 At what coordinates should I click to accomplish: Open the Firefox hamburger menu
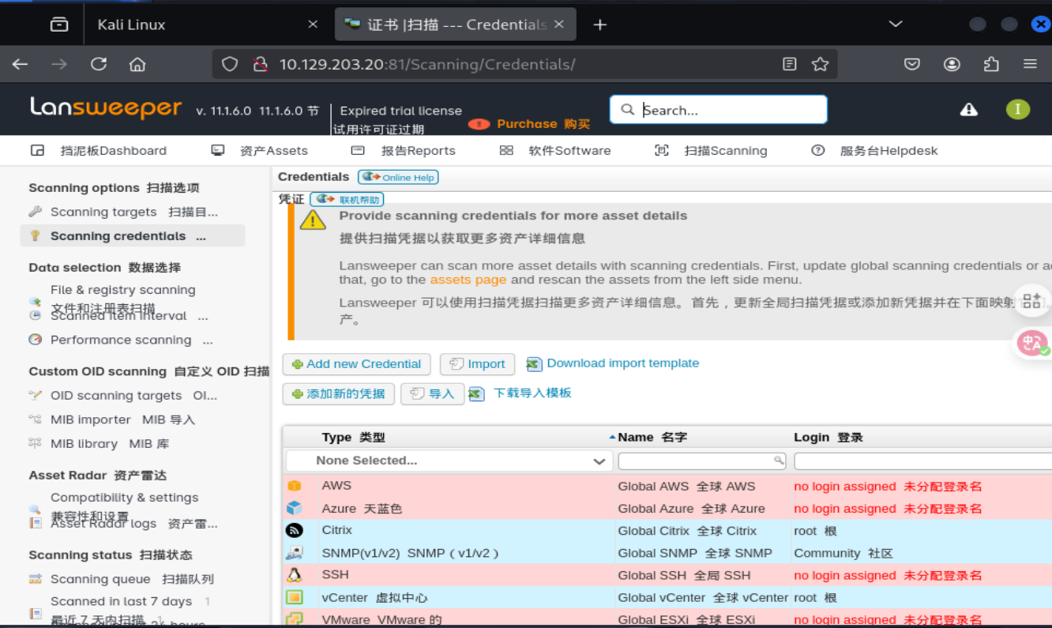tap(1030, 64)
